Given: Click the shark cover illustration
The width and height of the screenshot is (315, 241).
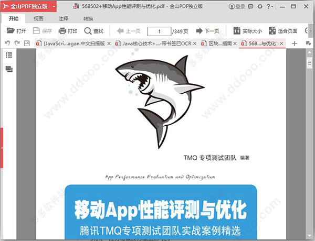Looking at the screenshot, I should pyautogui.click(x=160, y=102).
